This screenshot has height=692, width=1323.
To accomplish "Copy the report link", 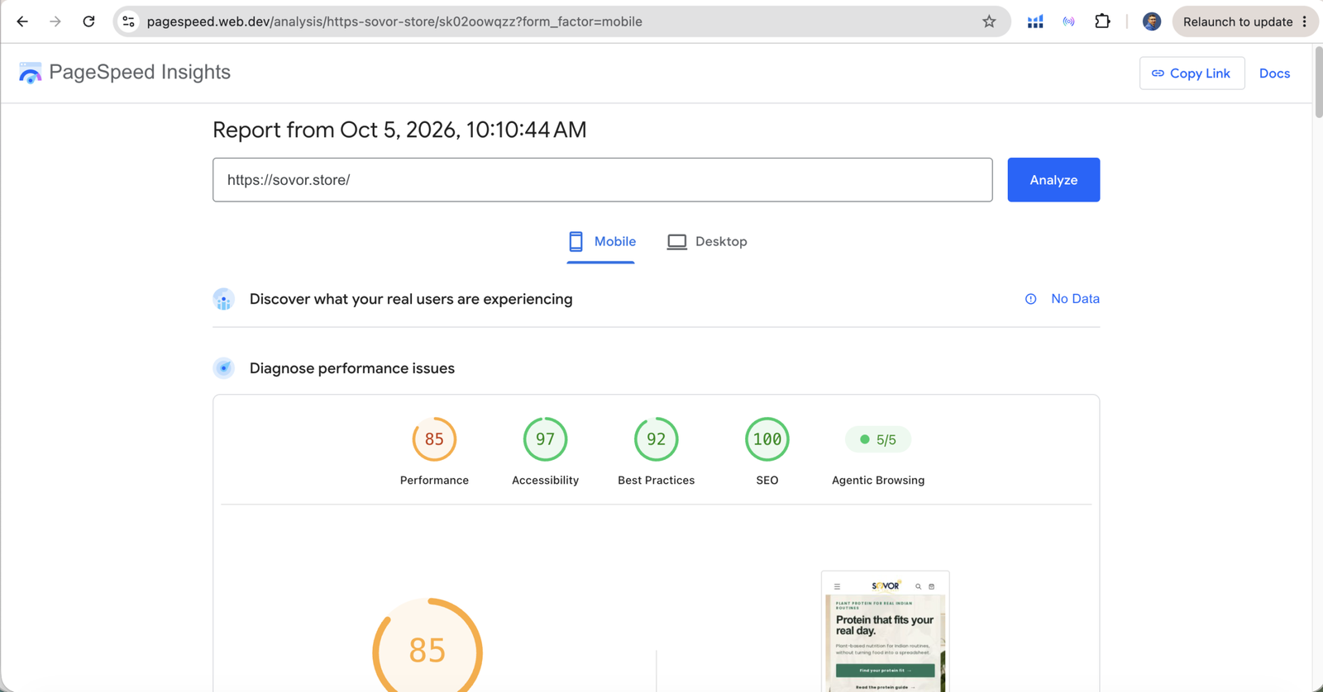I will (x=1192, y=73).
